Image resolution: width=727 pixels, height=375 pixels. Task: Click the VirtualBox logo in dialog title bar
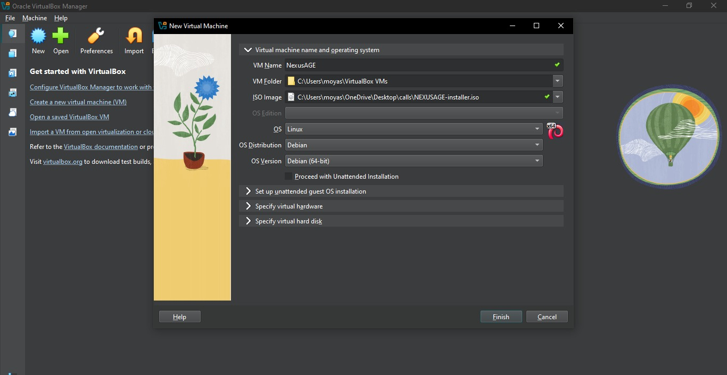pyautogui.click(x=163, y=26)
